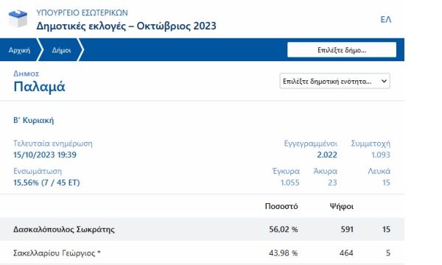Click the Συμμετοχή value 1.093
442x265 pixels.
coord(381,155)
